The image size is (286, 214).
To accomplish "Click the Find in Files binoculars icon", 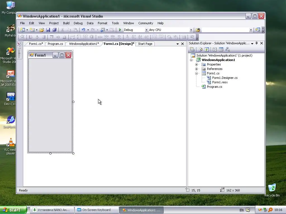I will pos(198,30).
